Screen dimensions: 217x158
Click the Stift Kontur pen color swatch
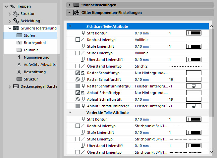194,33
